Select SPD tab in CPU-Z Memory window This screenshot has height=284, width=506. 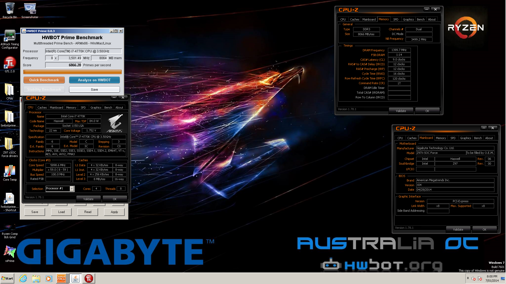click(x=396, y=19)
